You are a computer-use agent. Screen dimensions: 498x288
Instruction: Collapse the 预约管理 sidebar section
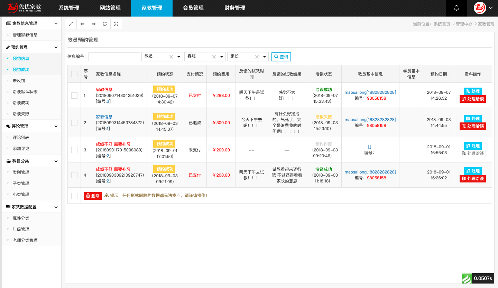click(x=56, y=47)
